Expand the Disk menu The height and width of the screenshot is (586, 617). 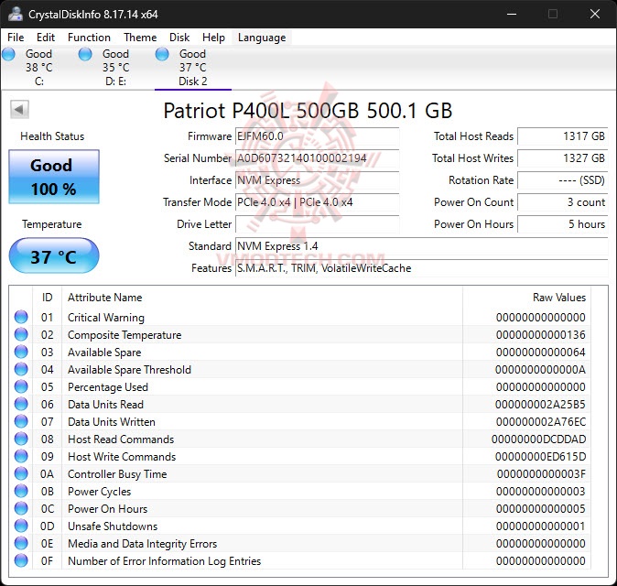[179, 38]
